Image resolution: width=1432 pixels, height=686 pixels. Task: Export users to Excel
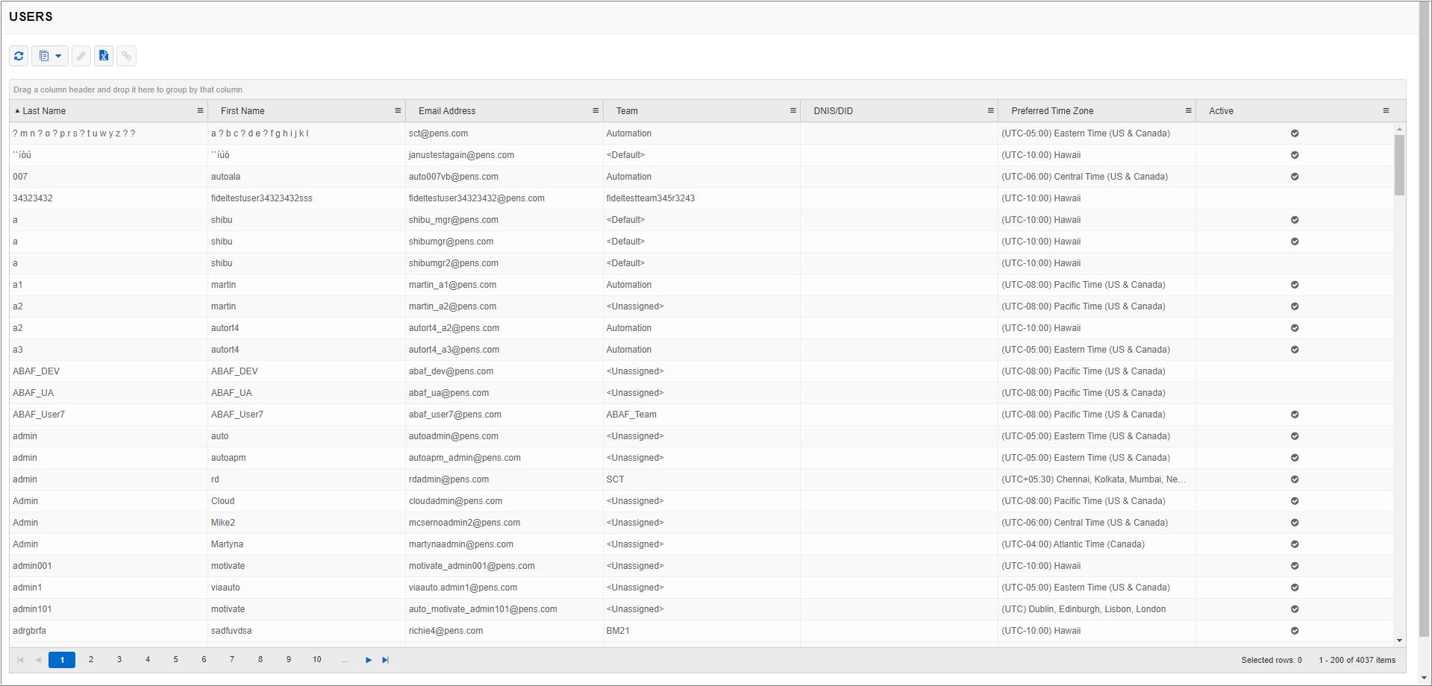pyautogui.click(x=103, y=56)
